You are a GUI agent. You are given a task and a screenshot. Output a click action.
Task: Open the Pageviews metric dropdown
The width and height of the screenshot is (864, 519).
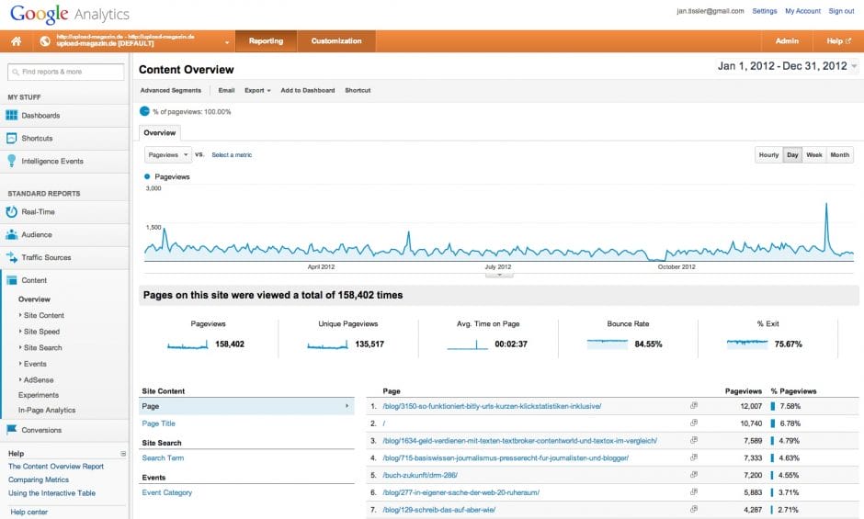click(x=167, y=155)
